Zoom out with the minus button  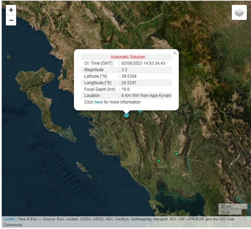[x=11, y=20]
